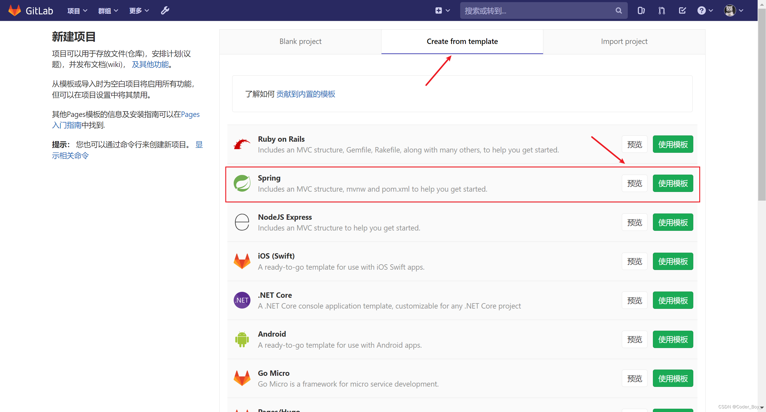Preview the iOS (Swift) template
This screenshot has height=412, width=766.
click(634, 261)
